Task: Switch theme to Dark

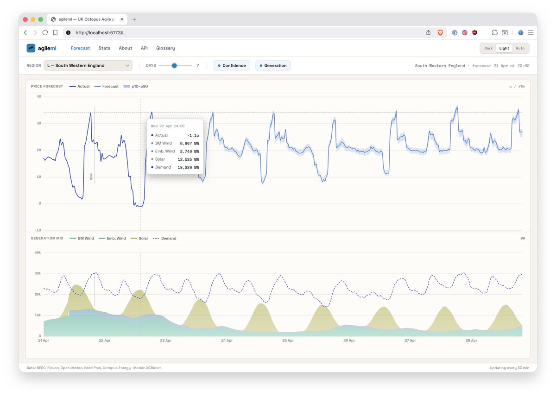Action: (488, 48)
